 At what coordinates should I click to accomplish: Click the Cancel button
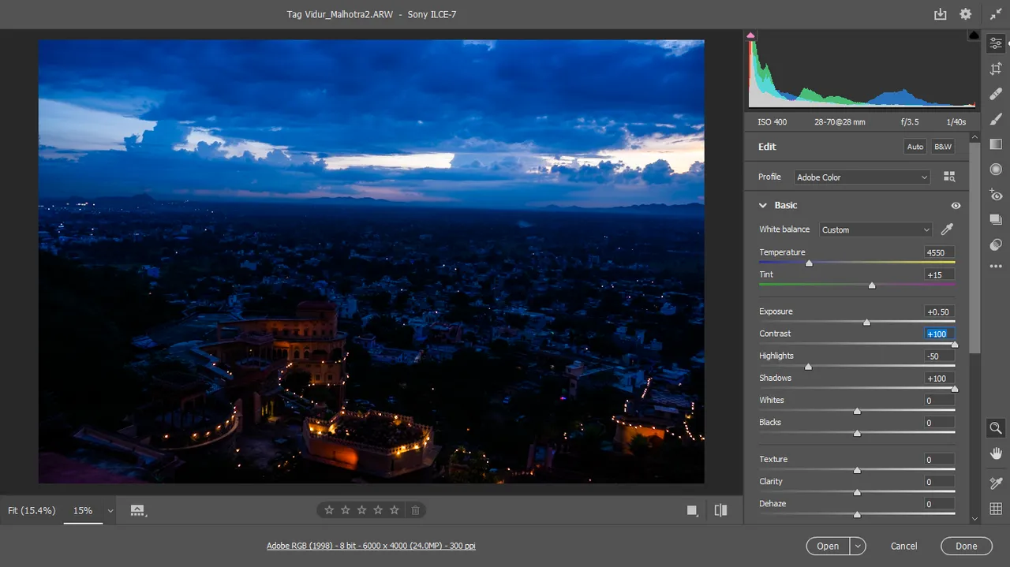pos(903,546)
